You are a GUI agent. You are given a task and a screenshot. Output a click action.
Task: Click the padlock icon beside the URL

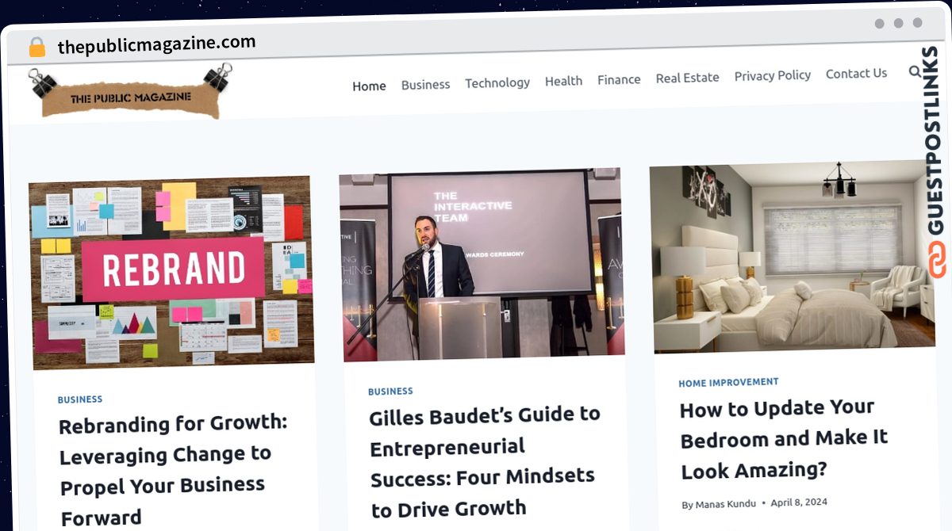(x=36, y=47)
